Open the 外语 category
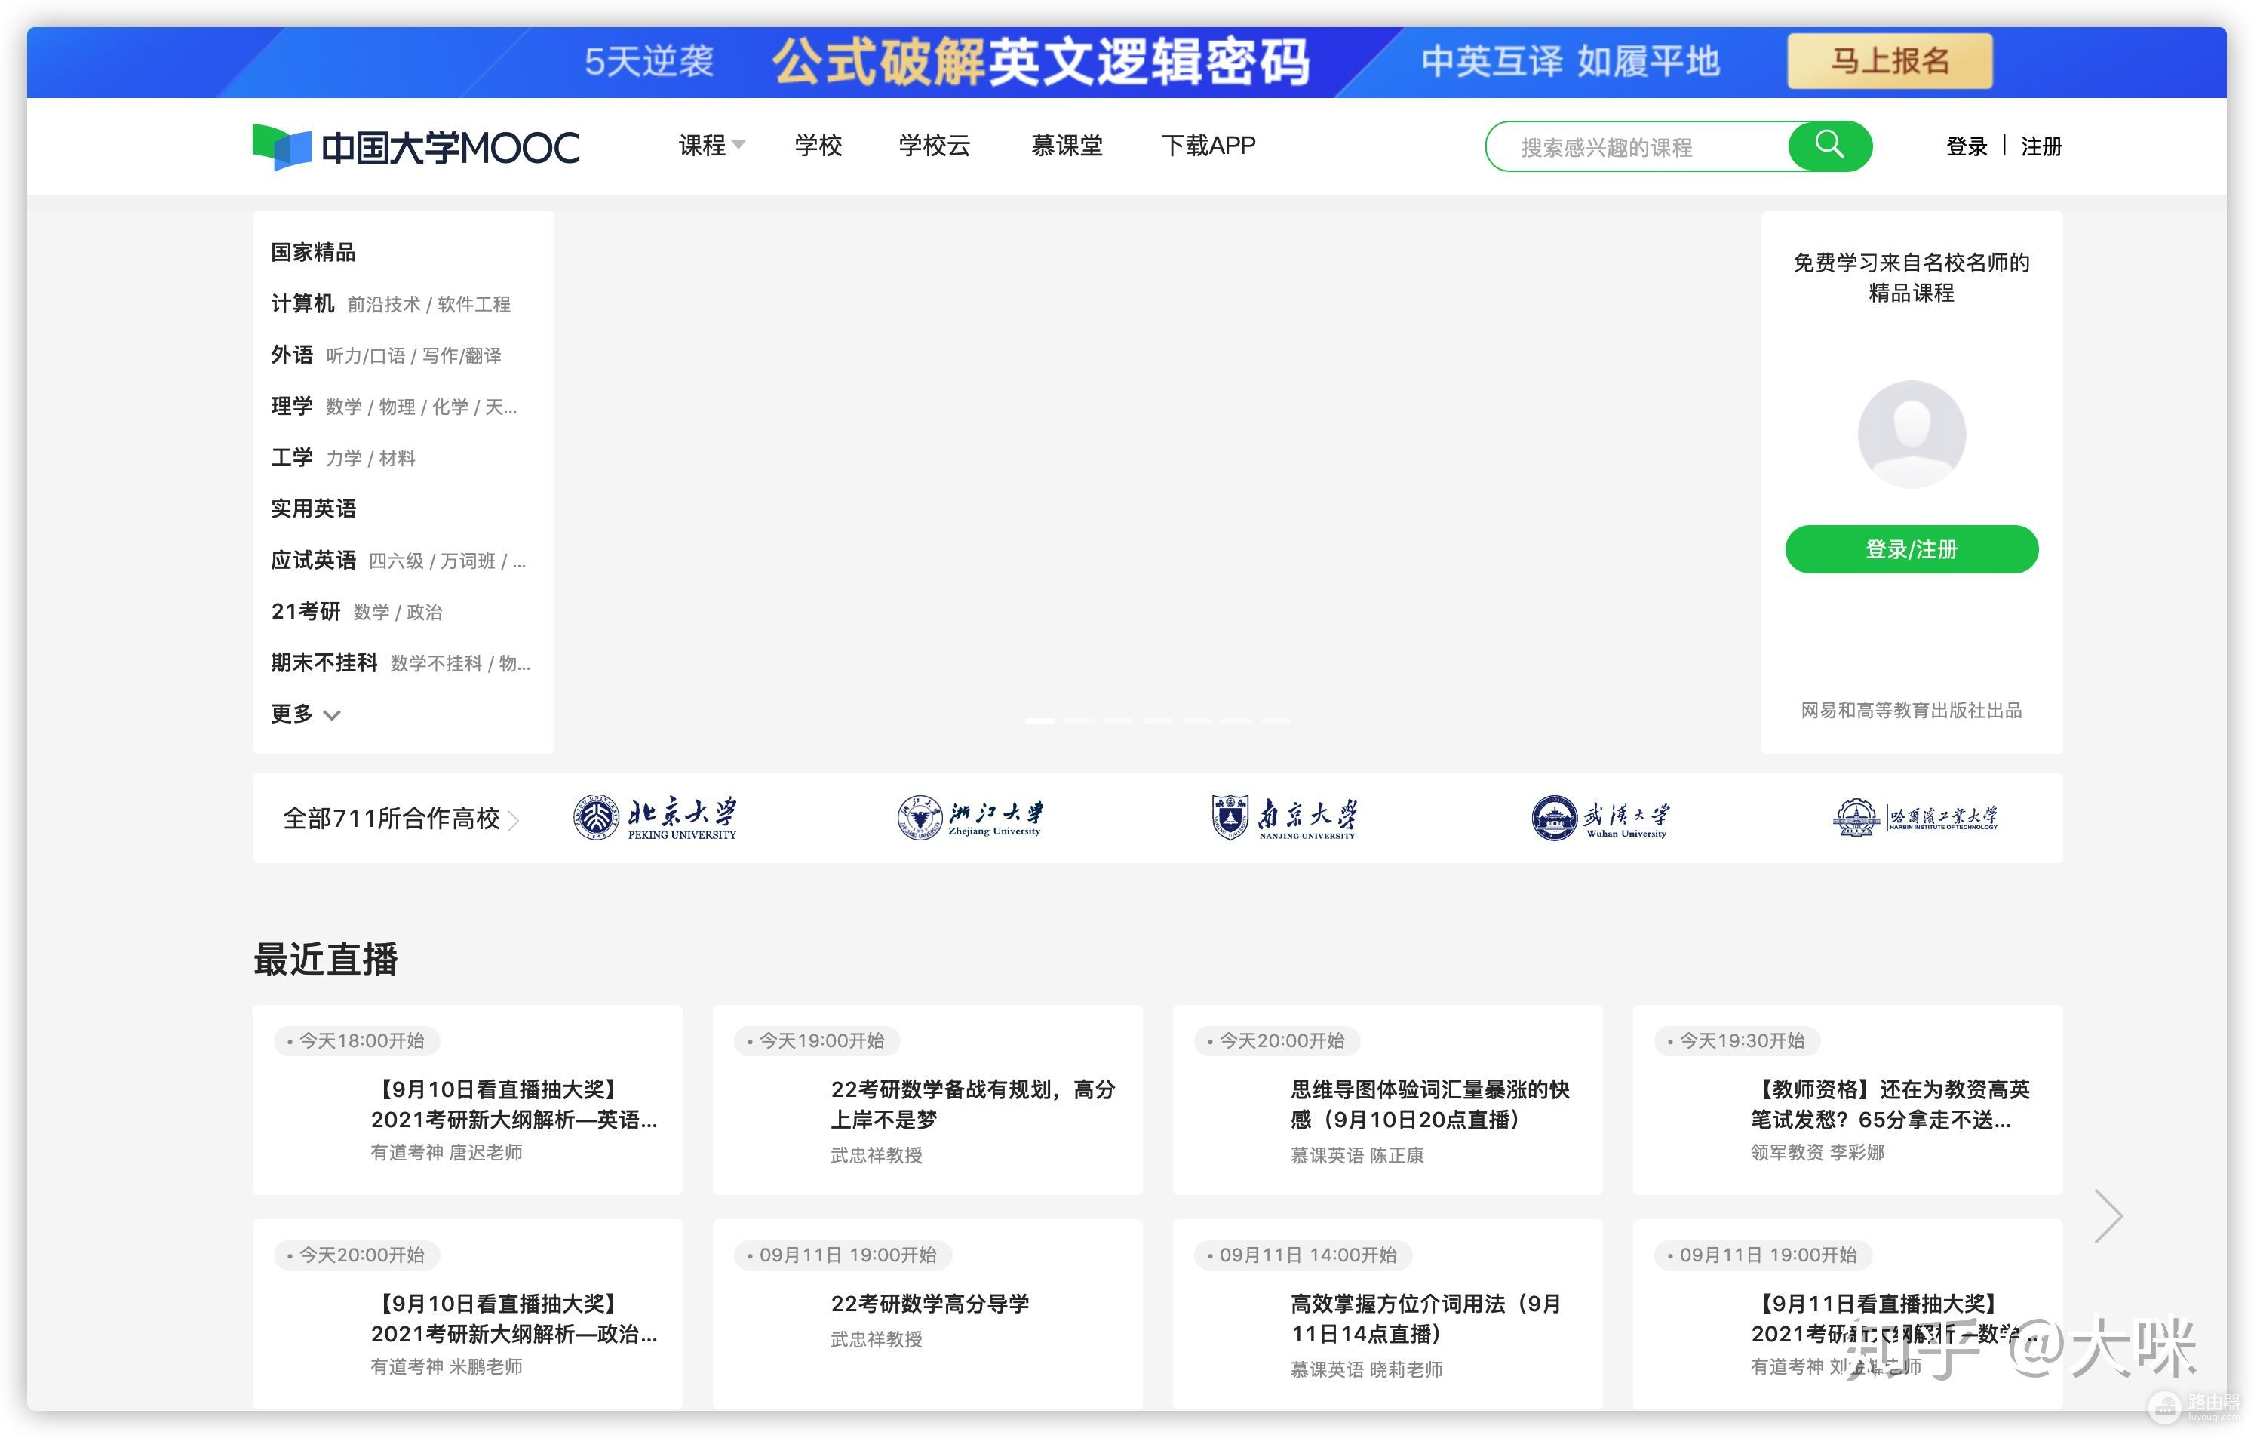 (x=292, y=355)
